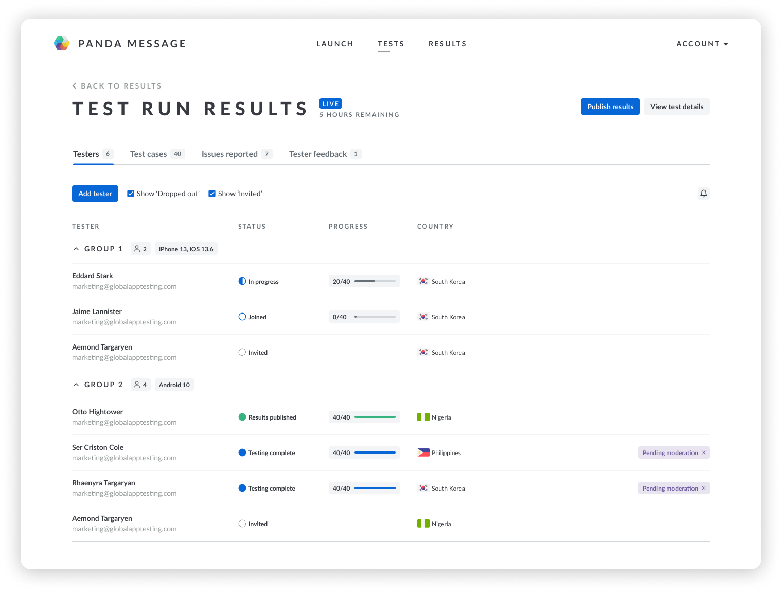782x592 pixels.
Task: Switch to the Issues reported tab
Action: (x=229, y=154)
